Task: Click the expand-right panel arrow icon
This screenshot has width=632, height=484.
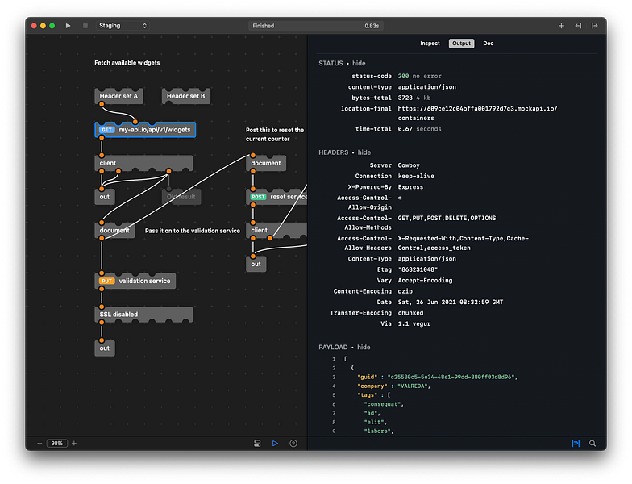Action: (595, 26)
